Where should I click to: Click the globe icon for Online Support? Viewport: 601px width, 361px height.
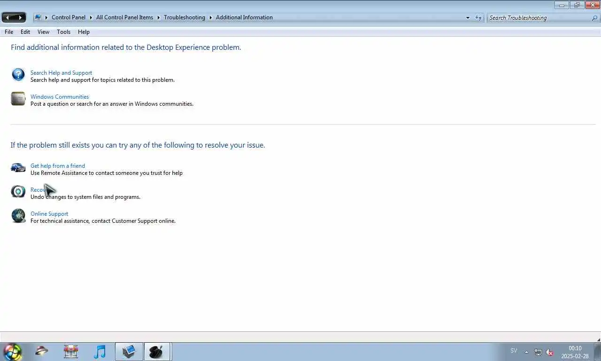[x=18, y=216]
